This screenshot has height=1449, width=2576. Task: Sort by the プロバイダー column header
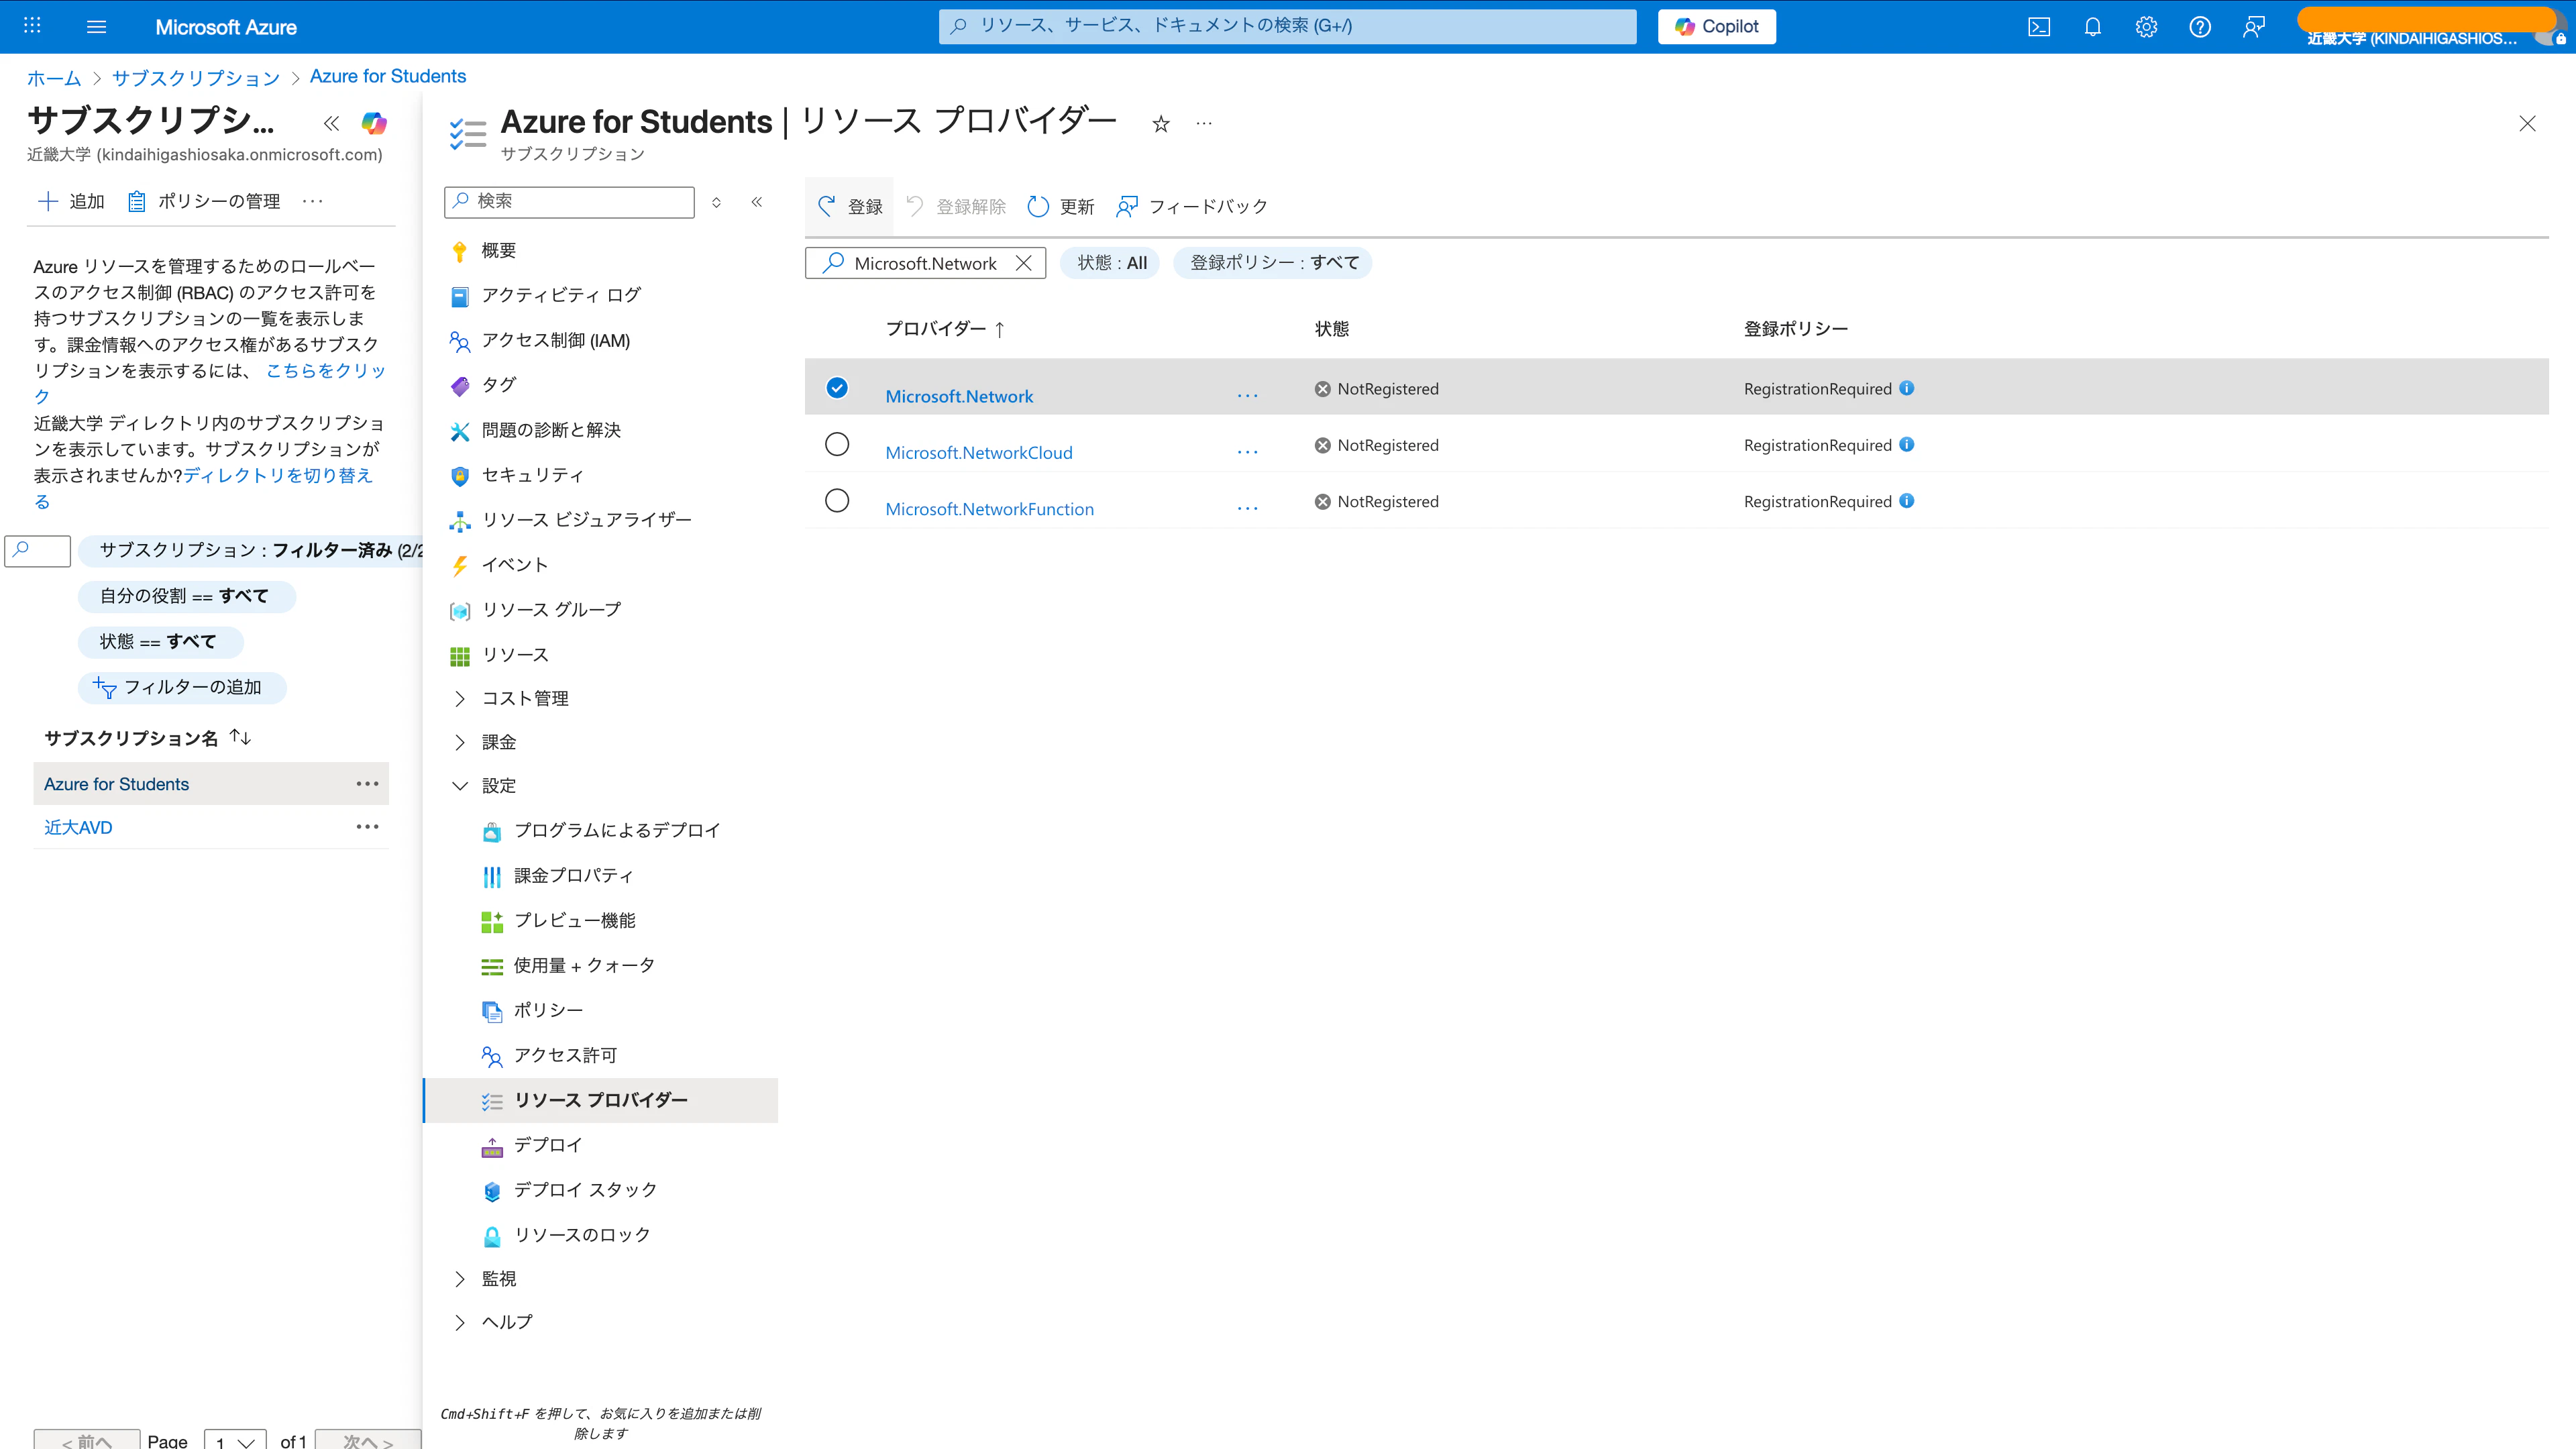945,329
